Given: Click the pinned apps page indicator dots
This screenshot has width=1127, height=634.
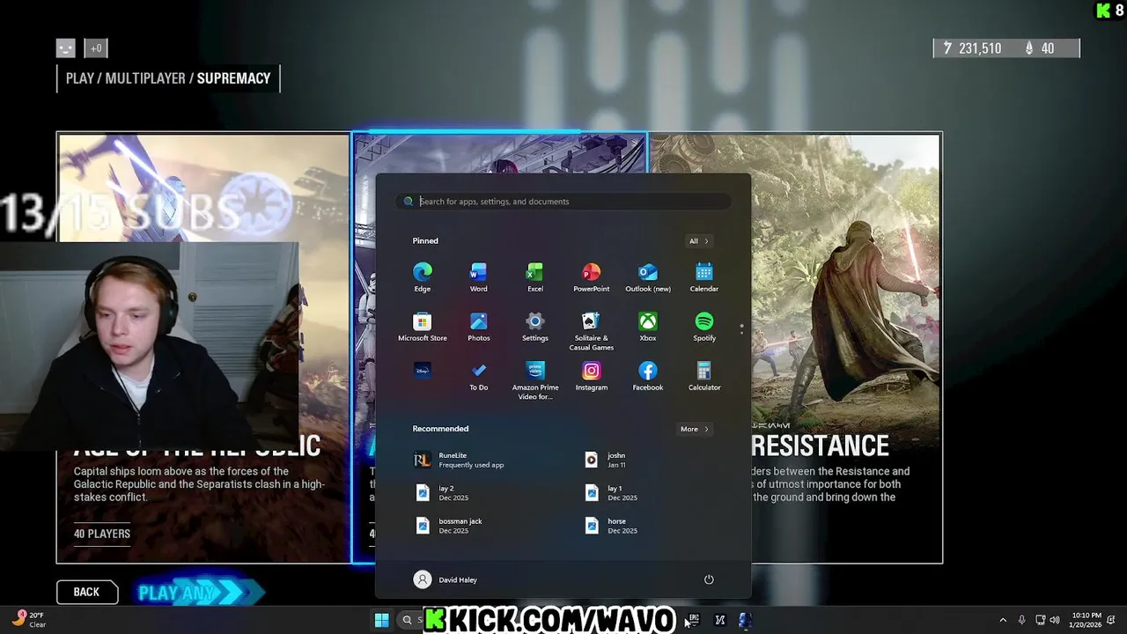Looking at the screenshot, I should coord(741,328).
